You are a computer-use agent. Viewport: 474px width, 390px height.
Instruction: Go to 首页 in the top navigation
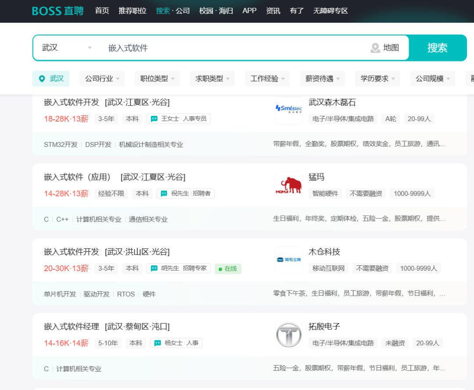point(102,11)
